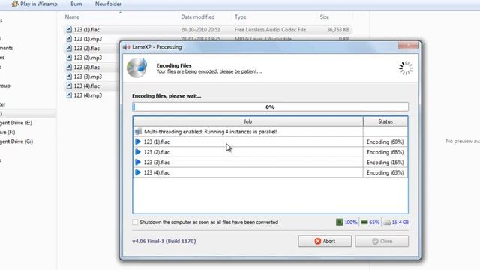This screenshot has height=270, width=480.
Task: Select the 123 (2).flac job row
Action: (x=270, y=152)
